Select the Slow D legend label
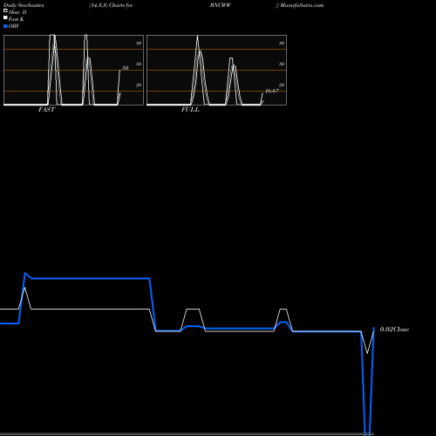Viewport: 436px width, 436px height. coord(17,12)
